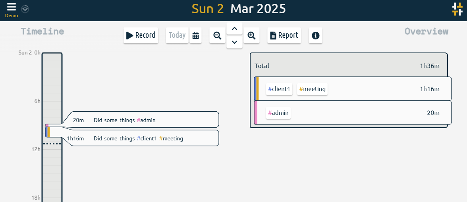Zoom in the timeline
This screenshot has height=202, width=467.
[x=251, y=35]
